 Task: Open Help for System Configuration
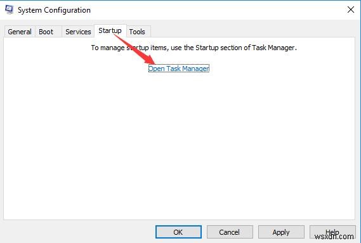point(332,232)
